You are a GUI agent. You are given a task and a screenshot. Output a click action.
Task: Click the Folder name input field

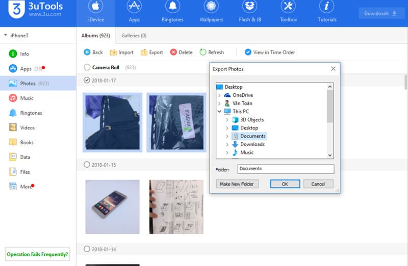285,169
